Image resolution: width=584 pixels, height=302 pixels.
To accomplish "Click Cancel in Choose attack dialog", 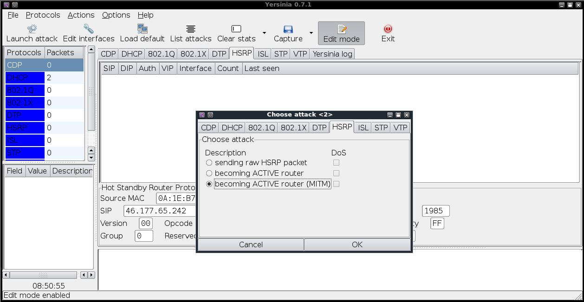I will [x=251, y=244].
